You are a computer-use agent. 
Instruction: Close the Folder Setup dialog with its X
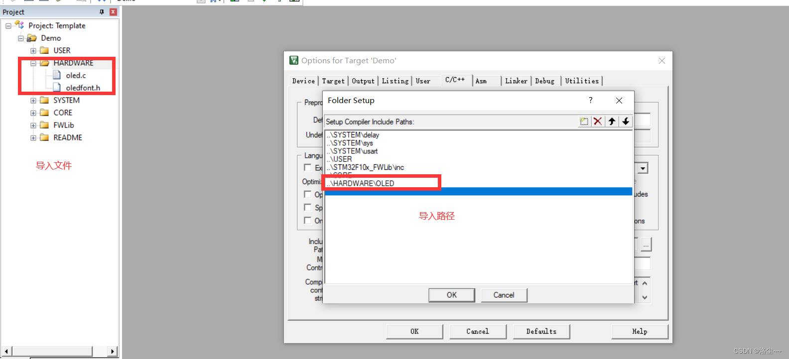click(x=619, y=101)
